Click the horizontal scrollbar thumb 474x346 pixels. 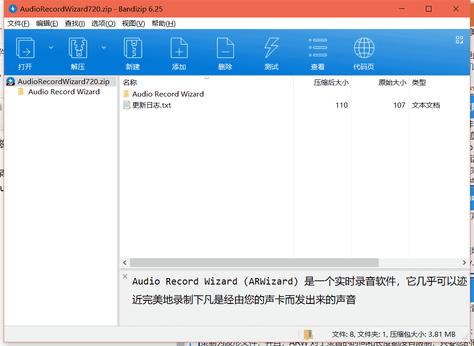click(254, 263)
